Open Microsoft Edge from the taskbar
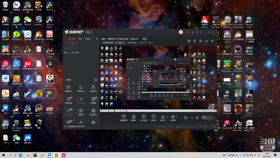 [x=21, y=155]
